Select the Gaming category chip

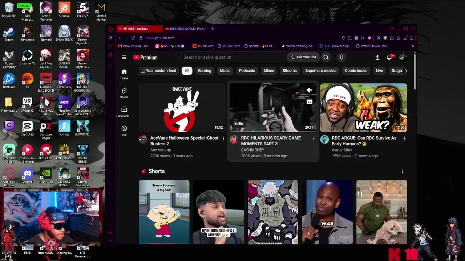click(205, 71)
